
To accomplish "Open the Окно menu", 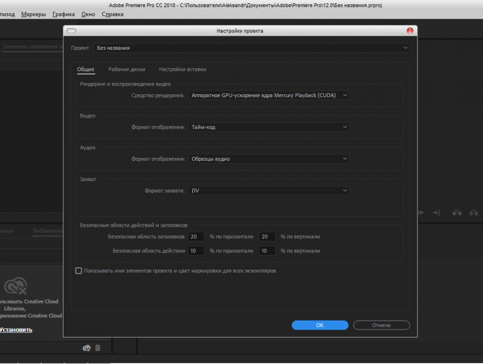I will tap(88, 14).
